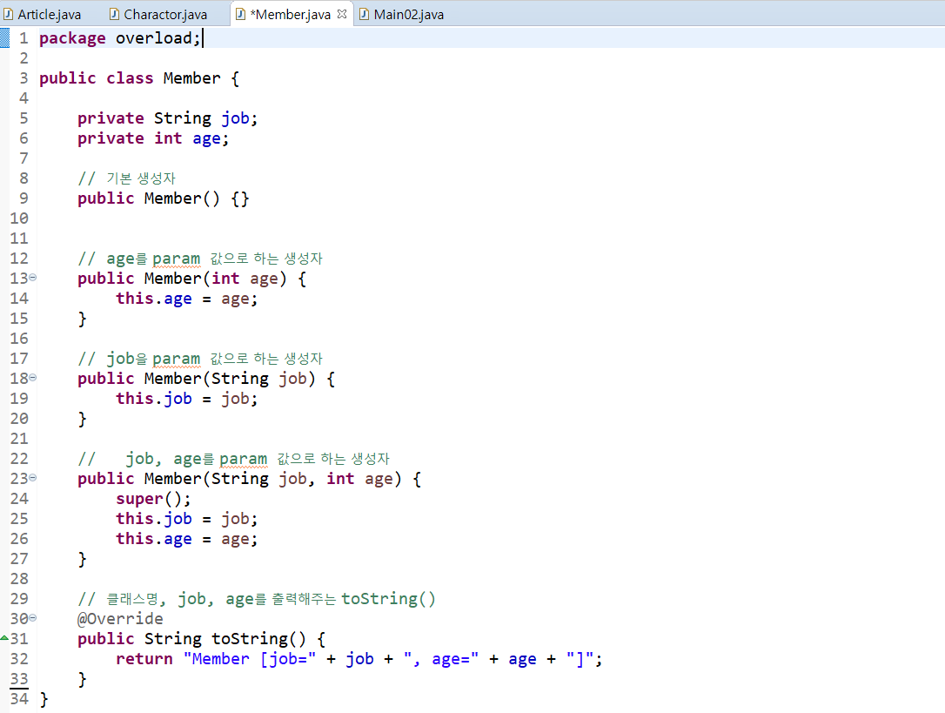Click the default constructor 'Member()' on line 9

coord(182,198)
